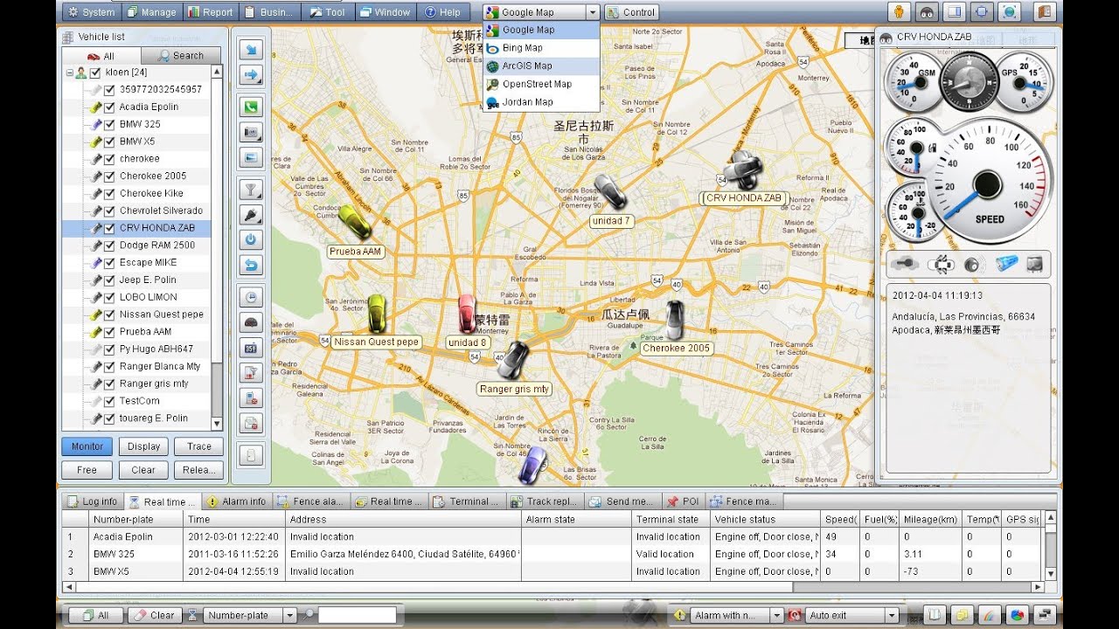Image resolution: width=1119 pixels, height=629 pixels.
Task: Choose OpenStreet Map from the map list
Action: tap(541, 84)
